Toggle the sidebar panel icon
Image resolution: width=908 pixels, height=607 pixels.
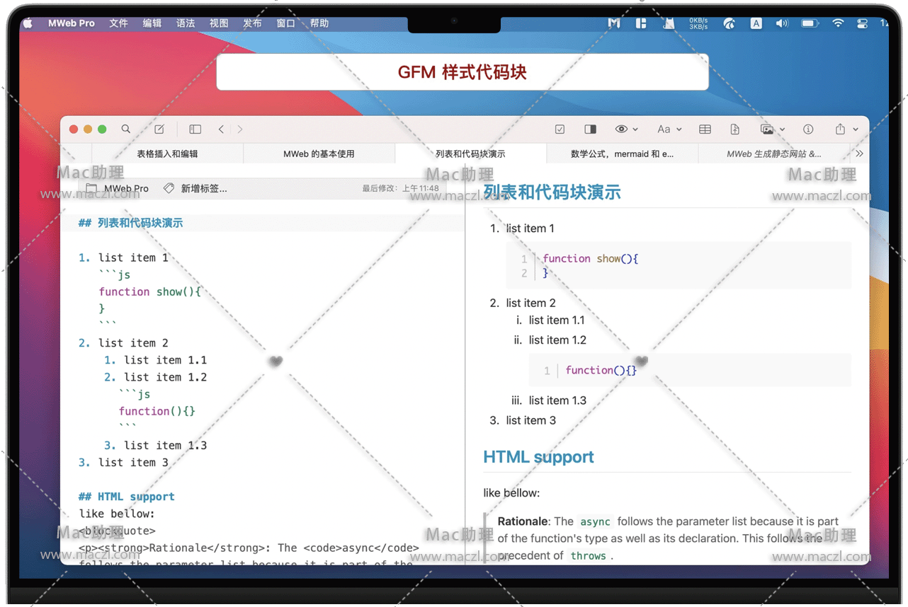click(x=195, y=129)
